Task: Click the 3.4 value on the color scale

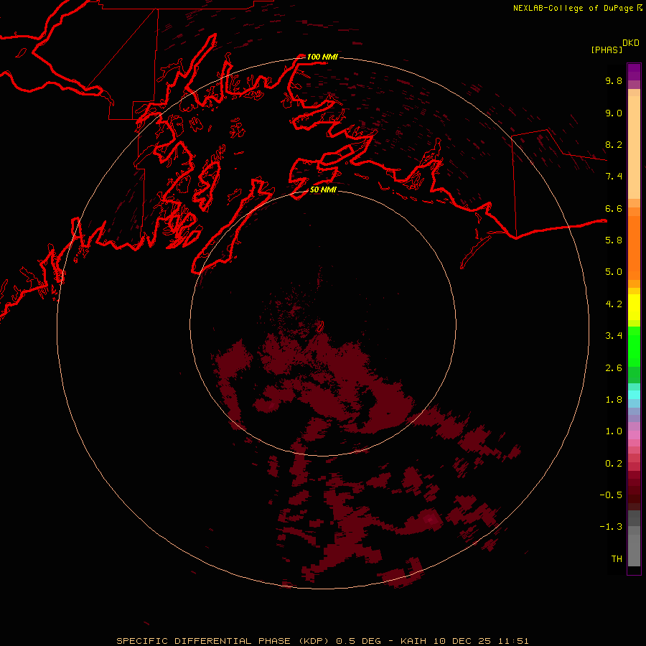Action: click(x=614, y=336)
